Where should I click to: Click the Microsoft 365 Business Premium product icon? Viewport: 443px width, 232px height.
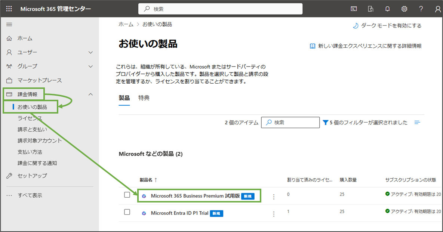coord(144,196)
